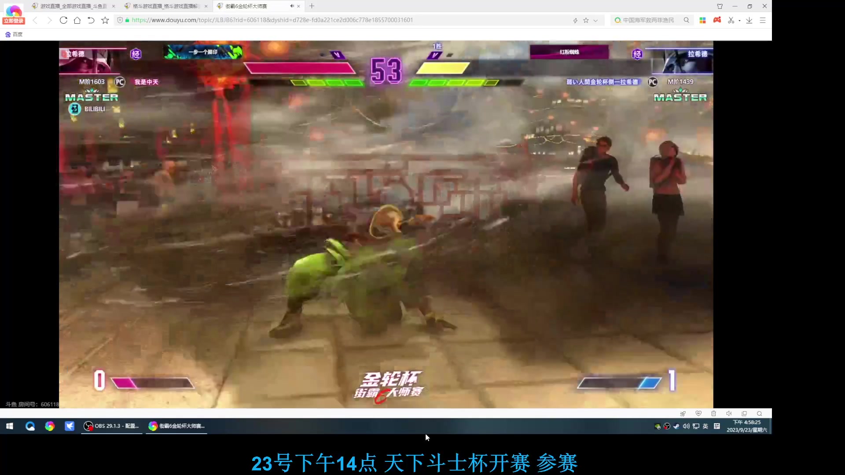Add favorite using the address bar star
Screen dimensions: 845x475
click(586, 20)
